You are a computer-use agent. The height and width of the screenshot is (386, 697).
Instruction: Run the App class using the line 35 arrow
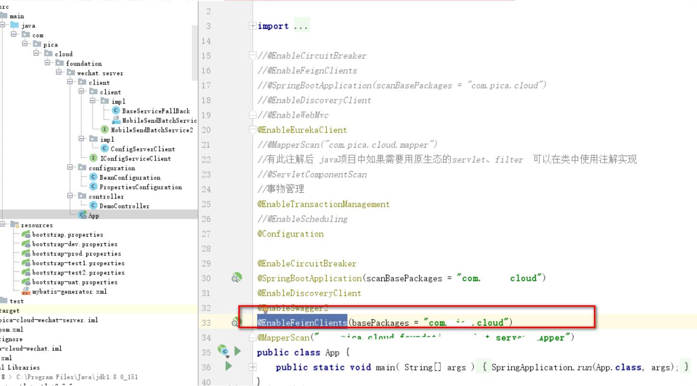tap(237, 351)
